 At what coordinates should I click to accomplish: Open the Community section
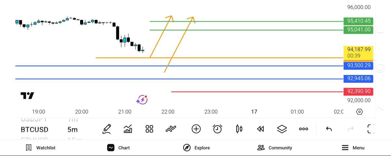275,148
